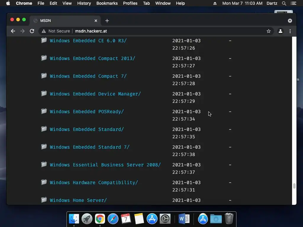Image resolution: width=303 pixels, height=227 pixels.
Task: Open Calendar from the Dock
Action: click(126, 219)
